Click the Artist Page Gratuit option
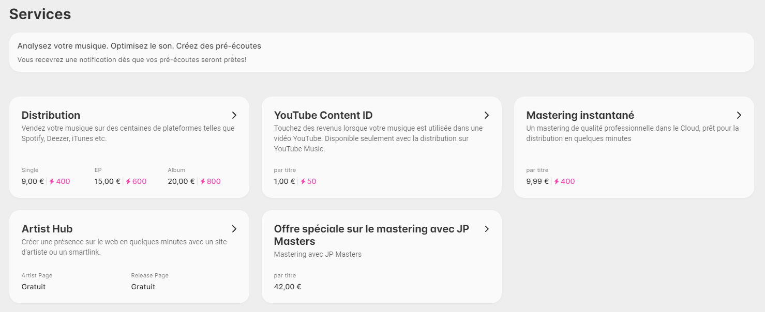The width and height of the screenshot is (765, 312). [x=34, y=287]
